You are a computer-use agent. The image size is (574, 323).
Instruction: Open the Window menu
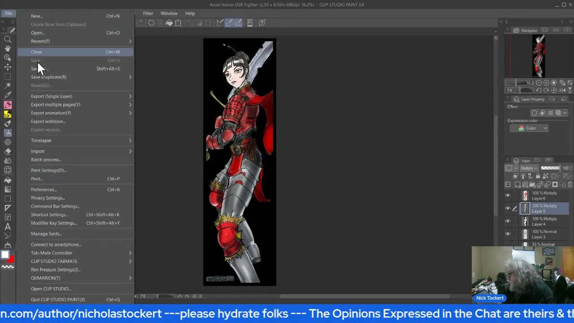click(x=169, y=13)
